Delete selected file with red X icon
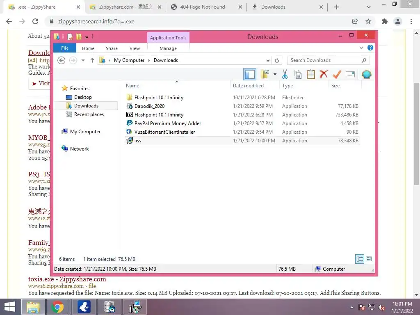The image size is (420, 315). click(x=324, y=74)
